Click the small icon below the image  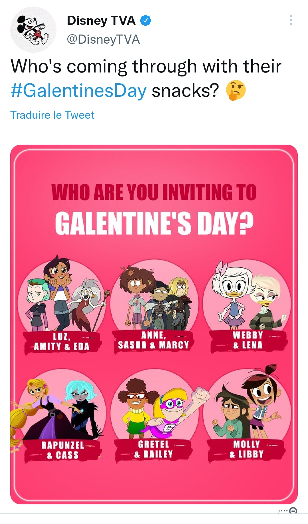(x=293, y=511)
